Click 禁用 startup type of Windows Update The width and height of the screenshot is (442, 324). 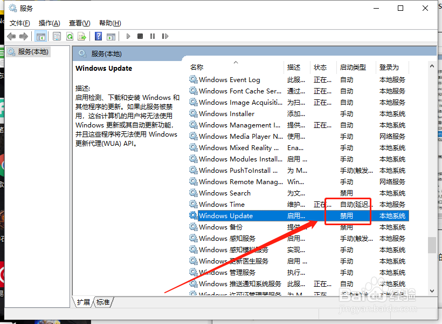347,216
